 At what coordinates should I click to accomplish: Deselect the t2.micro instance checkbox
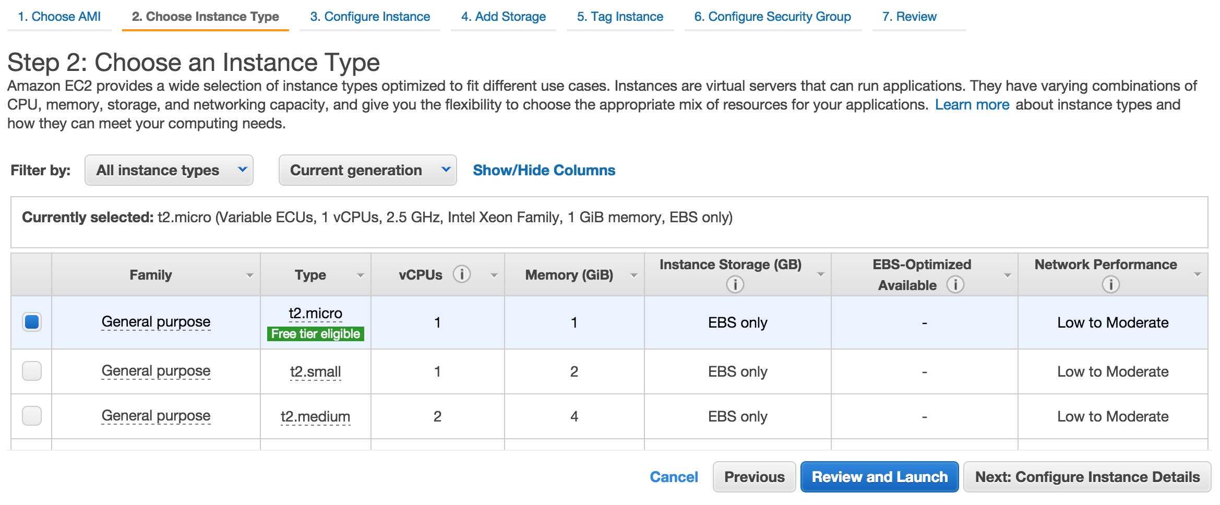(32, 322)
